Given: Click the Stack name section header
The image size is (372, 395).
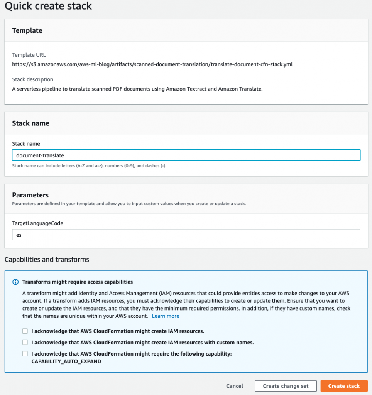Looking at the screenshot, I should pos(30,123).
